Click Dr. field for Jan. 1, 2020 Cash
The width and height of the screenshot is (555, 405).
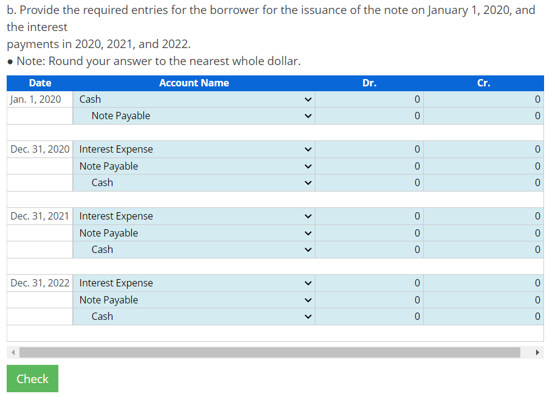(x=369, y=100)
